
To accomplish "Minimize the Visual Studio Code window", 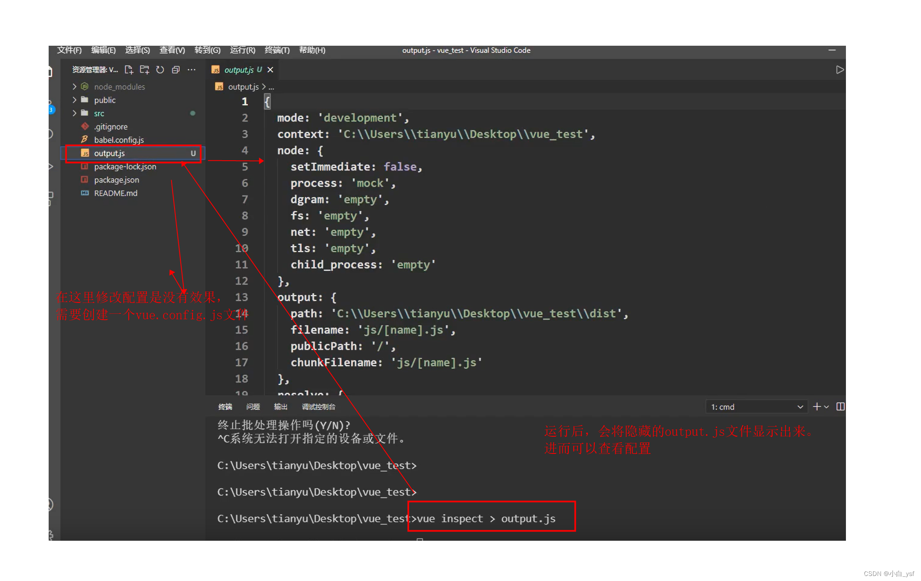I will pyautogui.click(x=832, y=50).
